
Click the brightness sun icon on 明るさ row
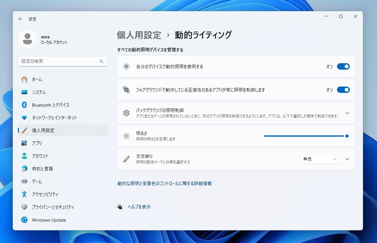(126, 136)
